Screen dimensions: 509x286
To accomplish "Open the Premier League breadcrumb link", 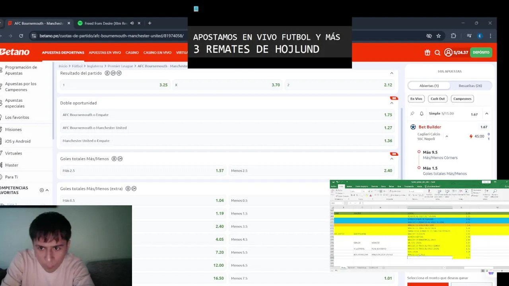I will (x=120, y=66).
